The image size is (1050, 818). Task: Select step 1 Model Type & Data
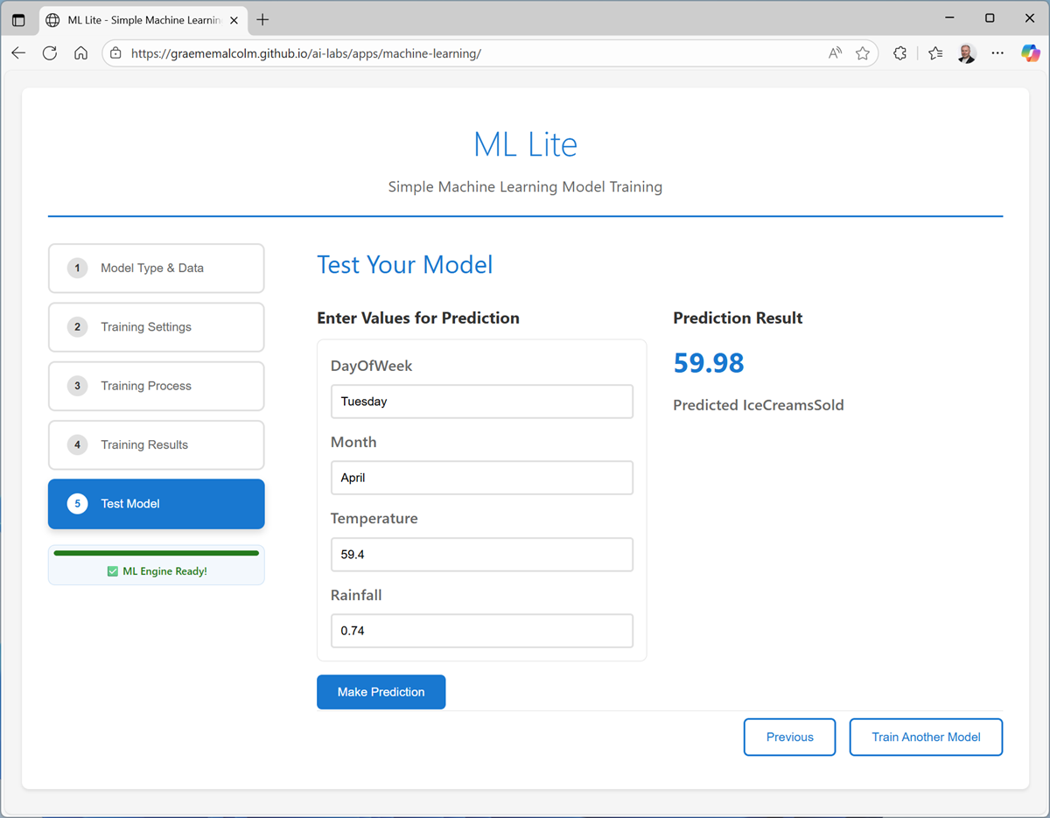[156, 268]
